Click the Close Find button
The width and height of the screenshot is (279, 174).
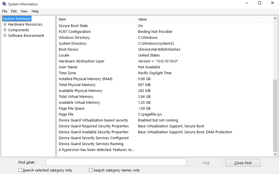click(x=243, y=163)
